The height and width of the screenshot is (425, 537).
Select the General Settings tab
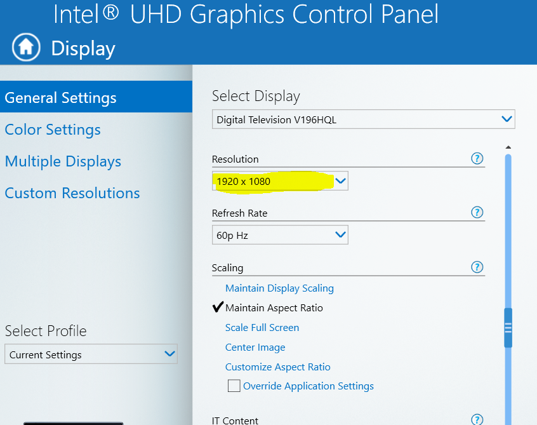(96, 97)
